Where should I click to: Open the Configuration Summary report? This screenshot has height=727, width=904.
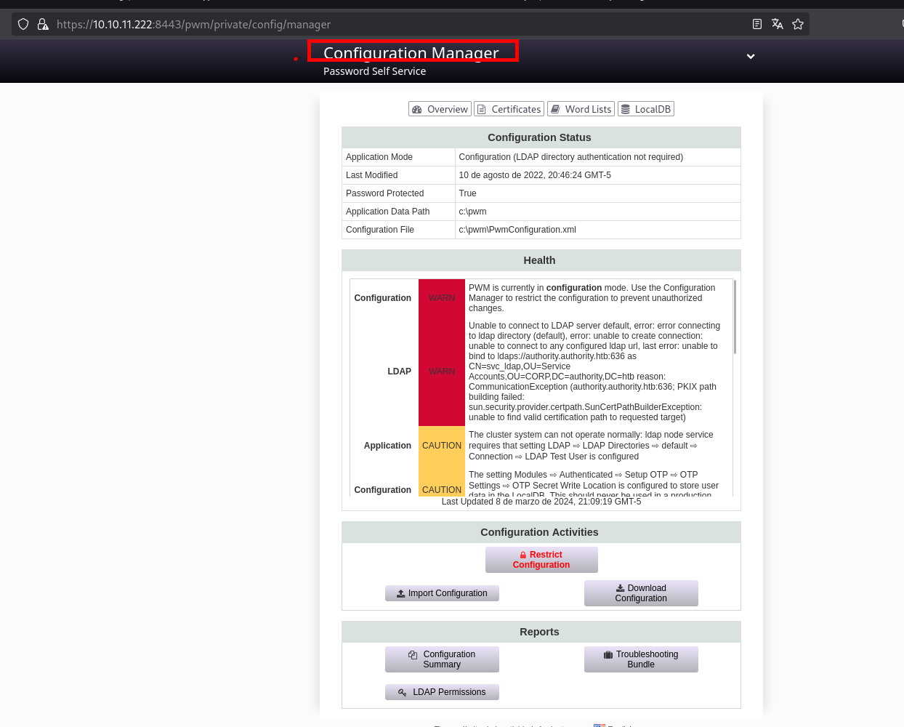pyautogui.click(x=442, y=659)
